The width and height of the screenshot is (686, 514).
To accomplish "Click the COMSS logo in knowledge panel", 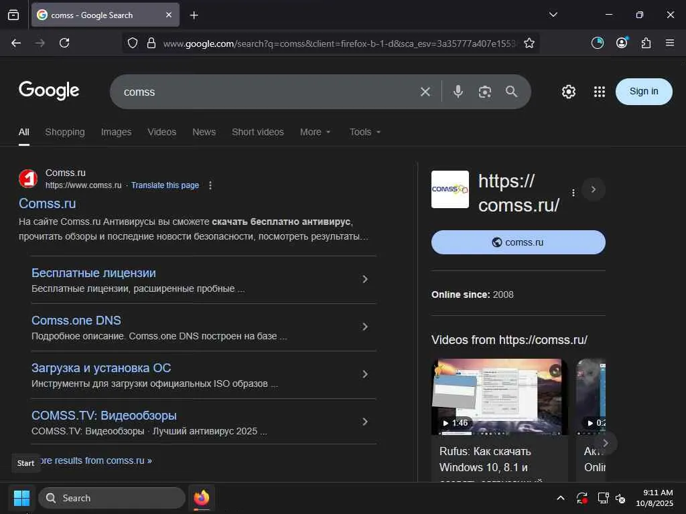I will coord(450,189).
